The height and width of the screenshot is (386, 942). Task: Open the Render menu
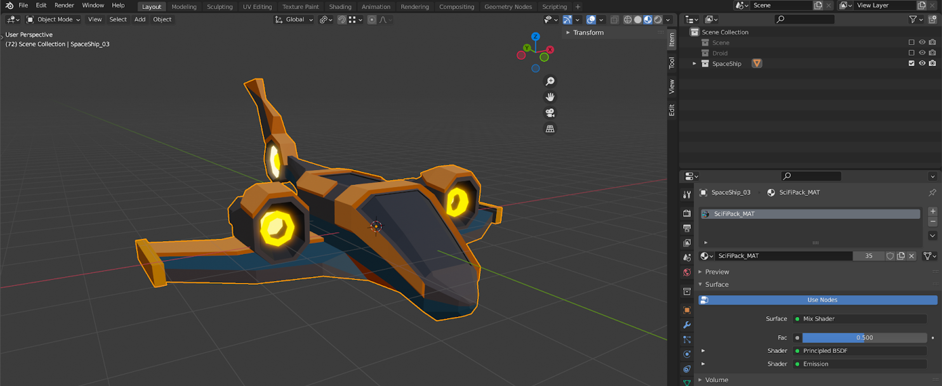click(64, 5)
